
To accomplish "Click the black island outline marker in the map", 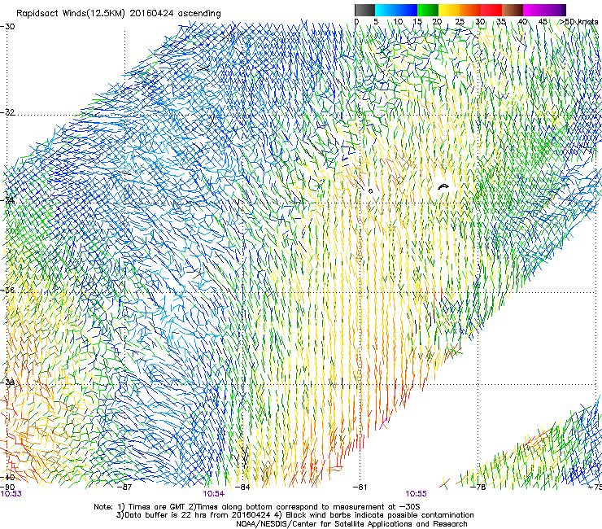I will coord(443,186).
